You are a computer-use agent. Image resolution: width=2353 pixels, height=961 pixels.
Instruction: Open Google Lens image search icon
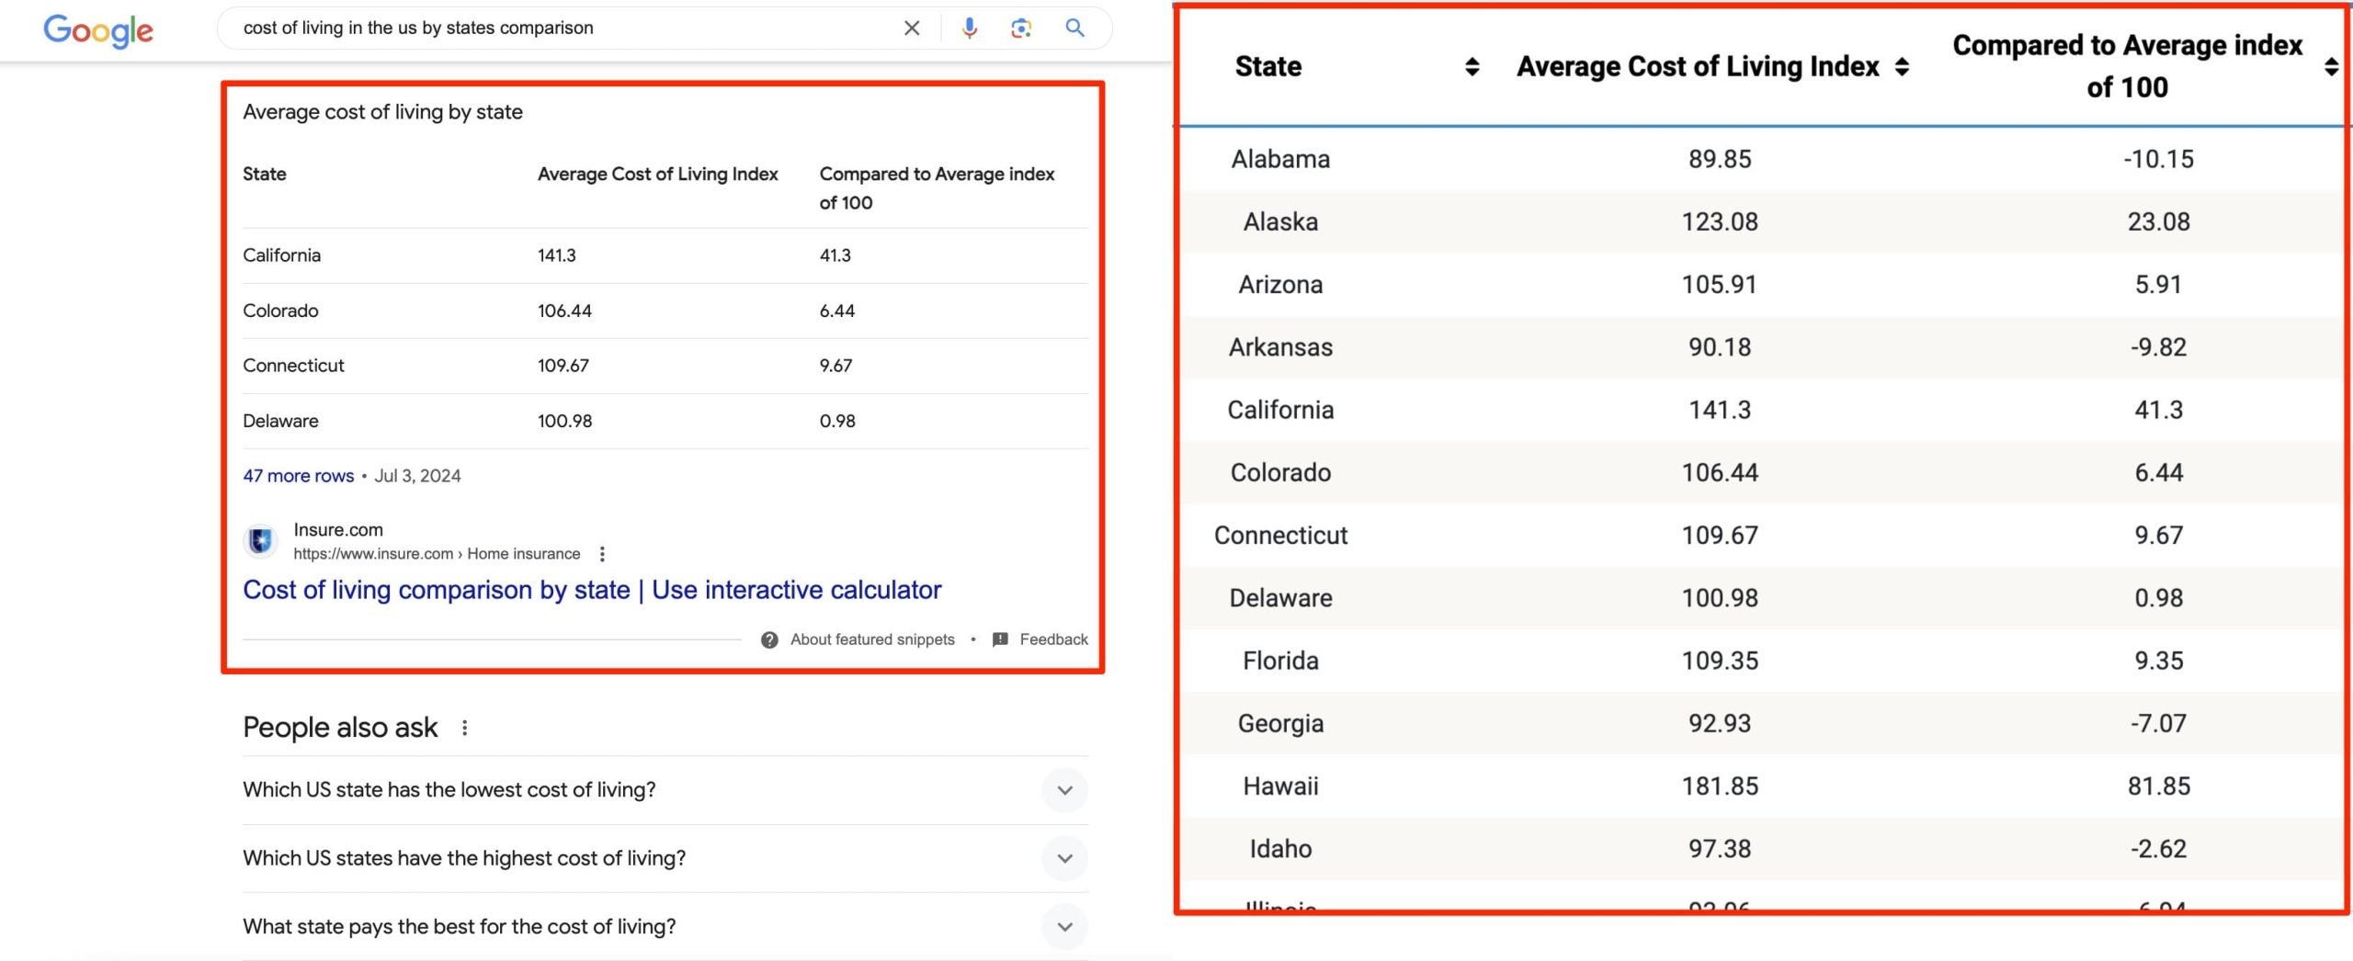(1021, 28)
